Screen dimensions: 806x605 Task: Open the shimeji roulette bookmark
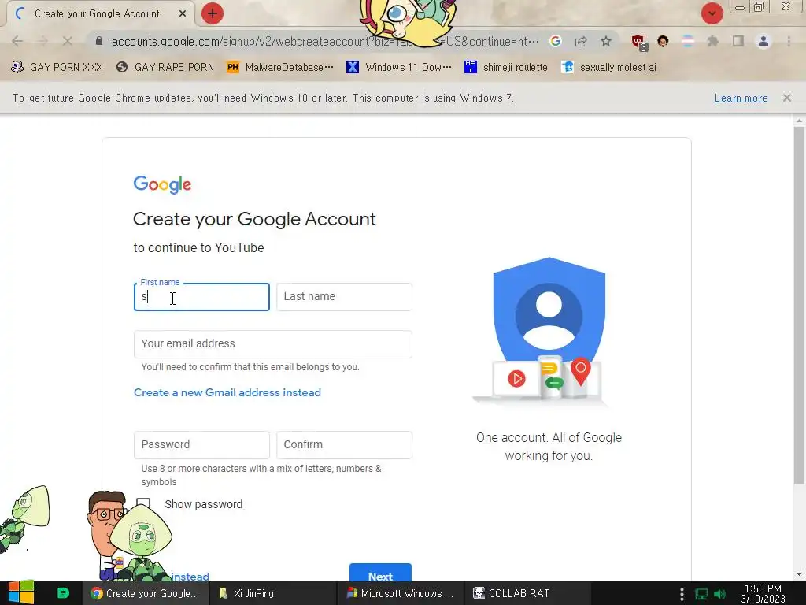point(506,67)
